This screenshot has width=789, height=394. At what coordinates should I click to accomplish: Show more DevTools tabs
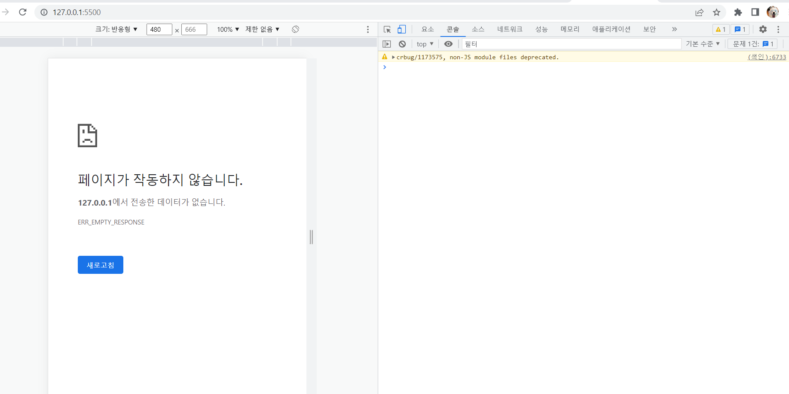point(674,29)
